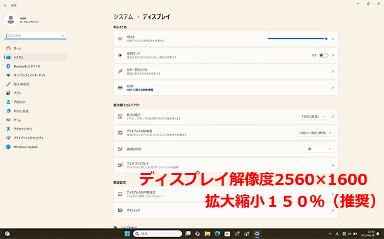Show hidden system tray icons

[330, 234]
